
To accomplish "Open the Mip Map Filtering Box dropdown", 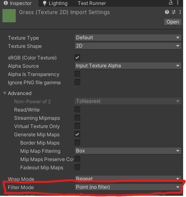I will click(128, 151).
